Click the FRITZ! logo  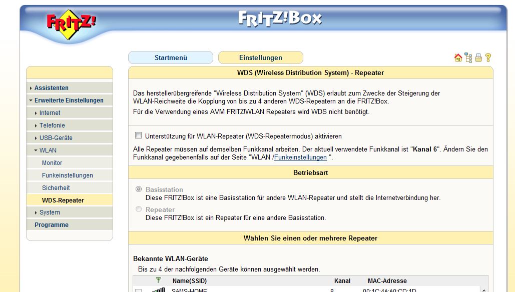(71, 24)
